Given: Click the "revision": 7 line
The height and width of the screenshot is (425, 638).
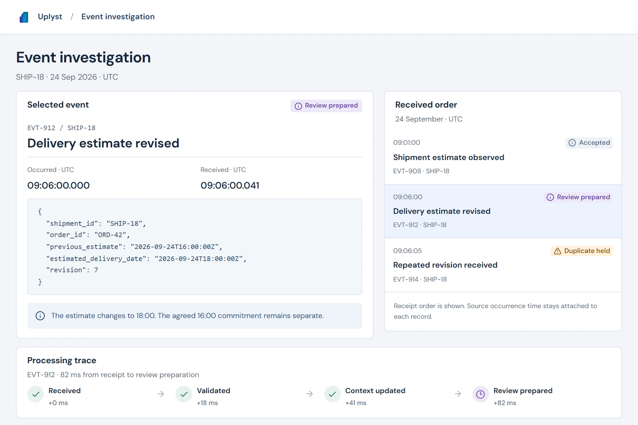Looking at the screenshot, I should pos(72,270).
